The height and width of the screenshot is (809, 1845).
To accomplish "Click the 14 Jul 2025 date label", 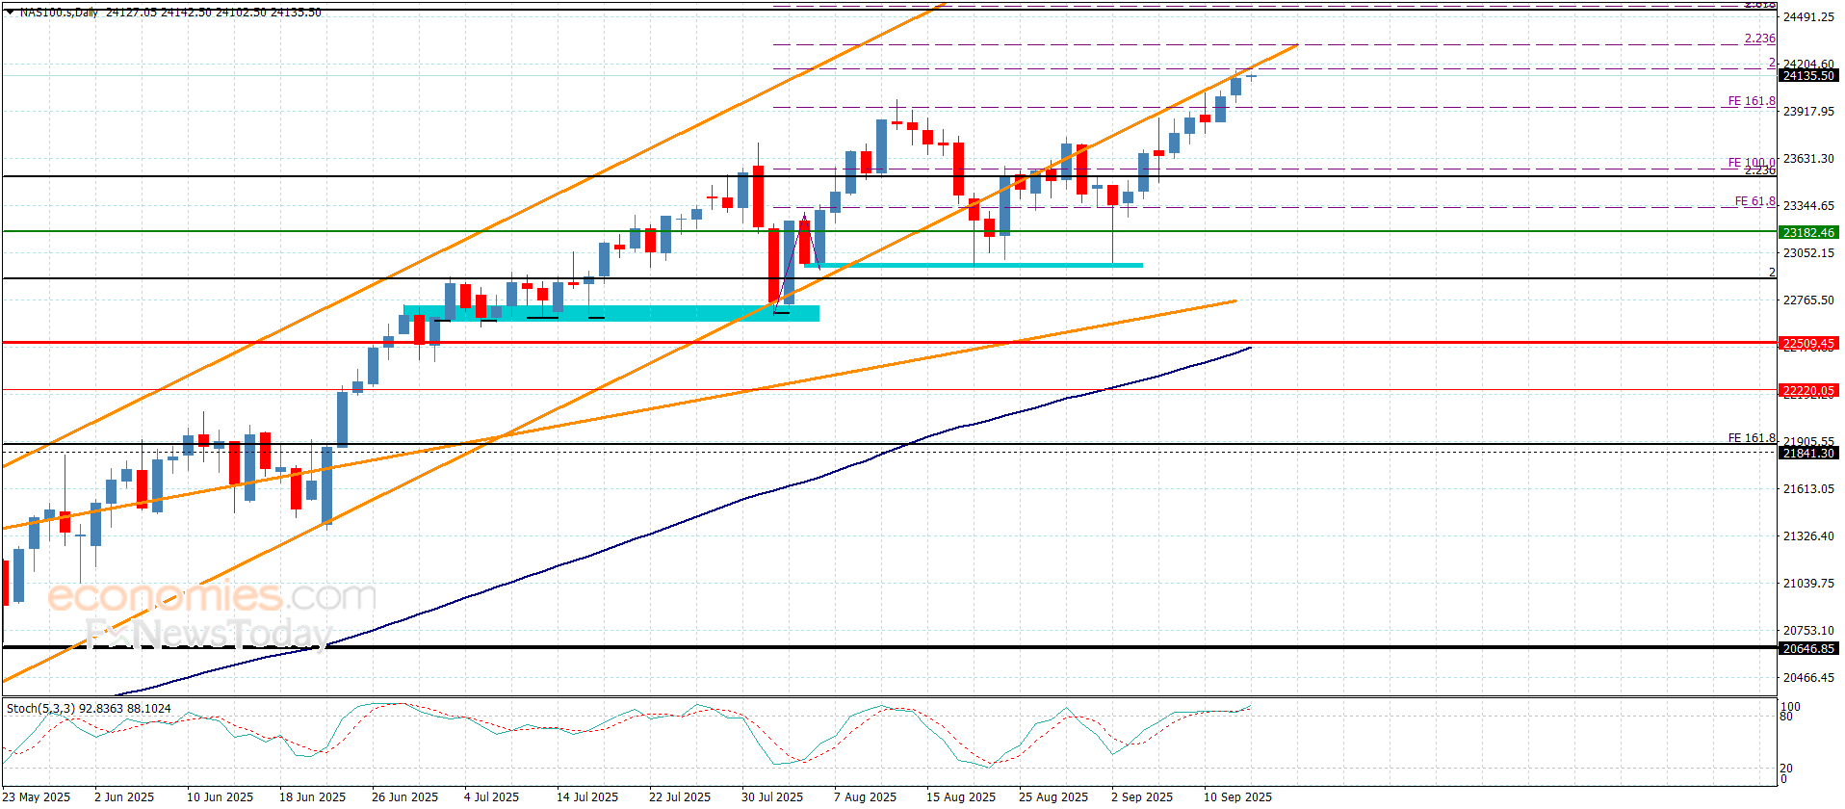I will coord(587,796).
